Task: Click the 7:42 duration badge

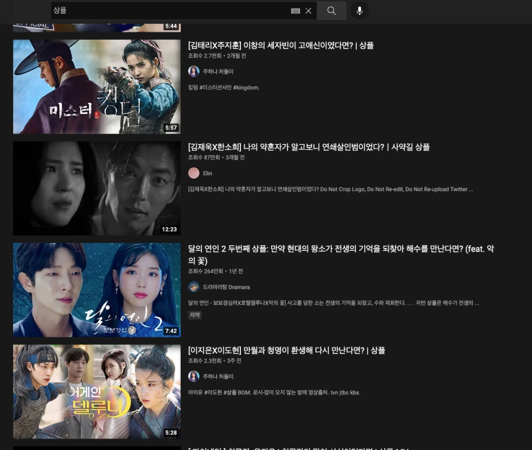Action: coord(171,331)
